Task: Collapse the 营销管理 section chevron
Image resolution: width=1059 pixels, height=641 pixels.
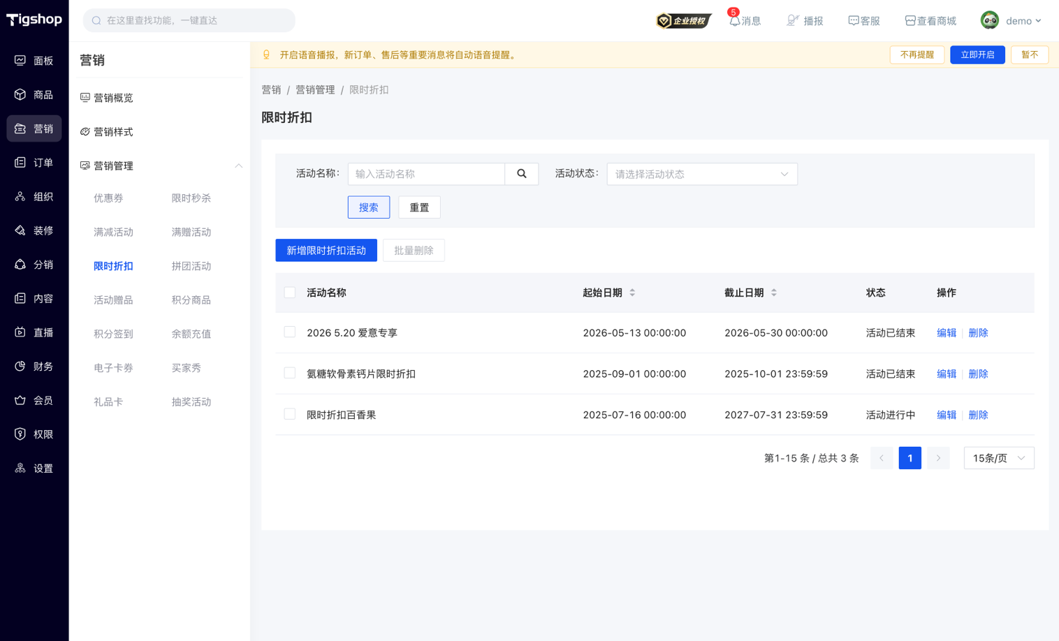Action: click(x=239, y=165)
